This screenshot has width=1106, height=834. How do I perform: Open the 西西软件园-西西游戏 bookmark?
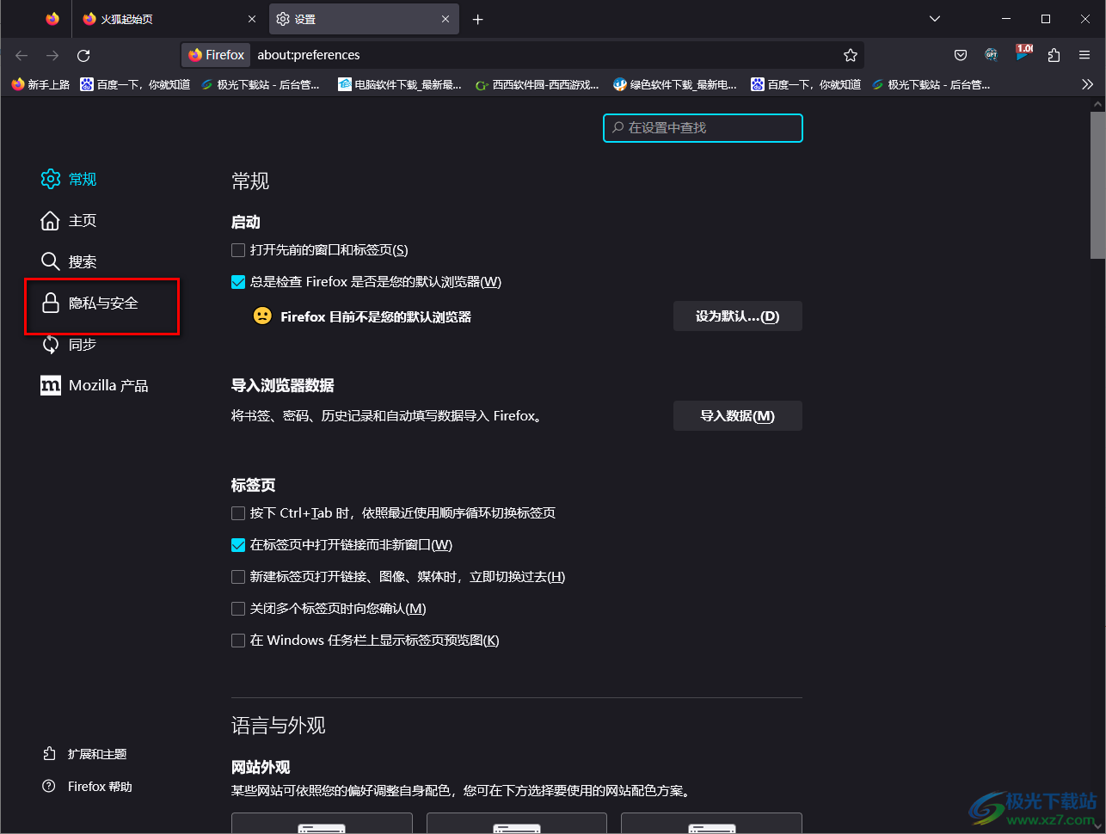(x=538, y=84)
